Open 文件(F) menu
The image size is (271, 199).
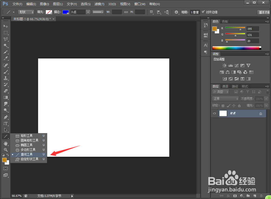[17, 4]
